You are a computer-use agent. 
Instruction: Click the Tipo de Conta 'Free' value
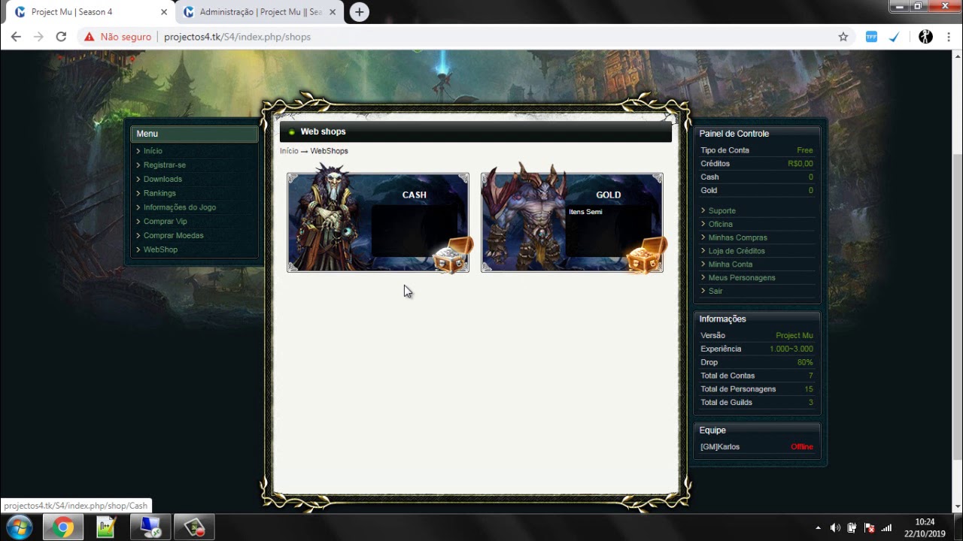click(x=805, y=150)
